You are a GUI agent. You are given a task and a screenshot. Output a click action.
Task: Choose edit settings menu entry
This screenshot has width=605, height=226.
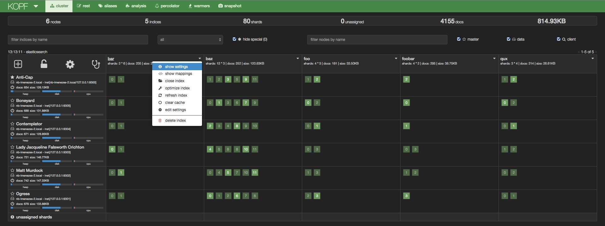tap(177, 110)
